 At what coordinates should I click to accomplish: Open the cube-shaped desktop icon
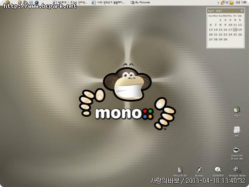237,112
